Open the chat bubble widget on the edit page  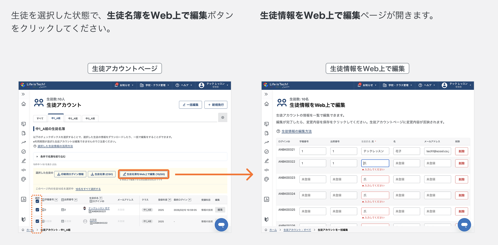coord(464,225)
